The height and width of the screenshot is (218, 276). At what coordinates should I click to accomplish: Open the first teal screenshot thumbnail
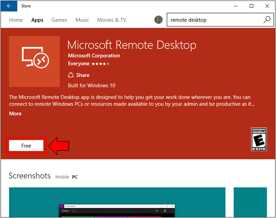point(117,202)
